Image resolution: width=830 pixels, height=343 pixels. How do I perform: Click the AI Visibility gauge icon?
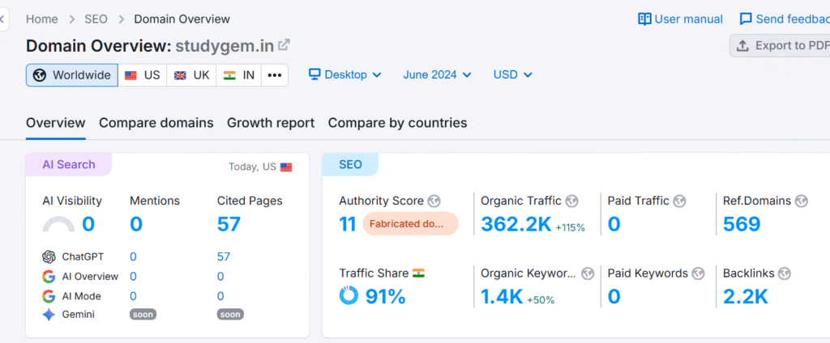[x=58, y=225]
